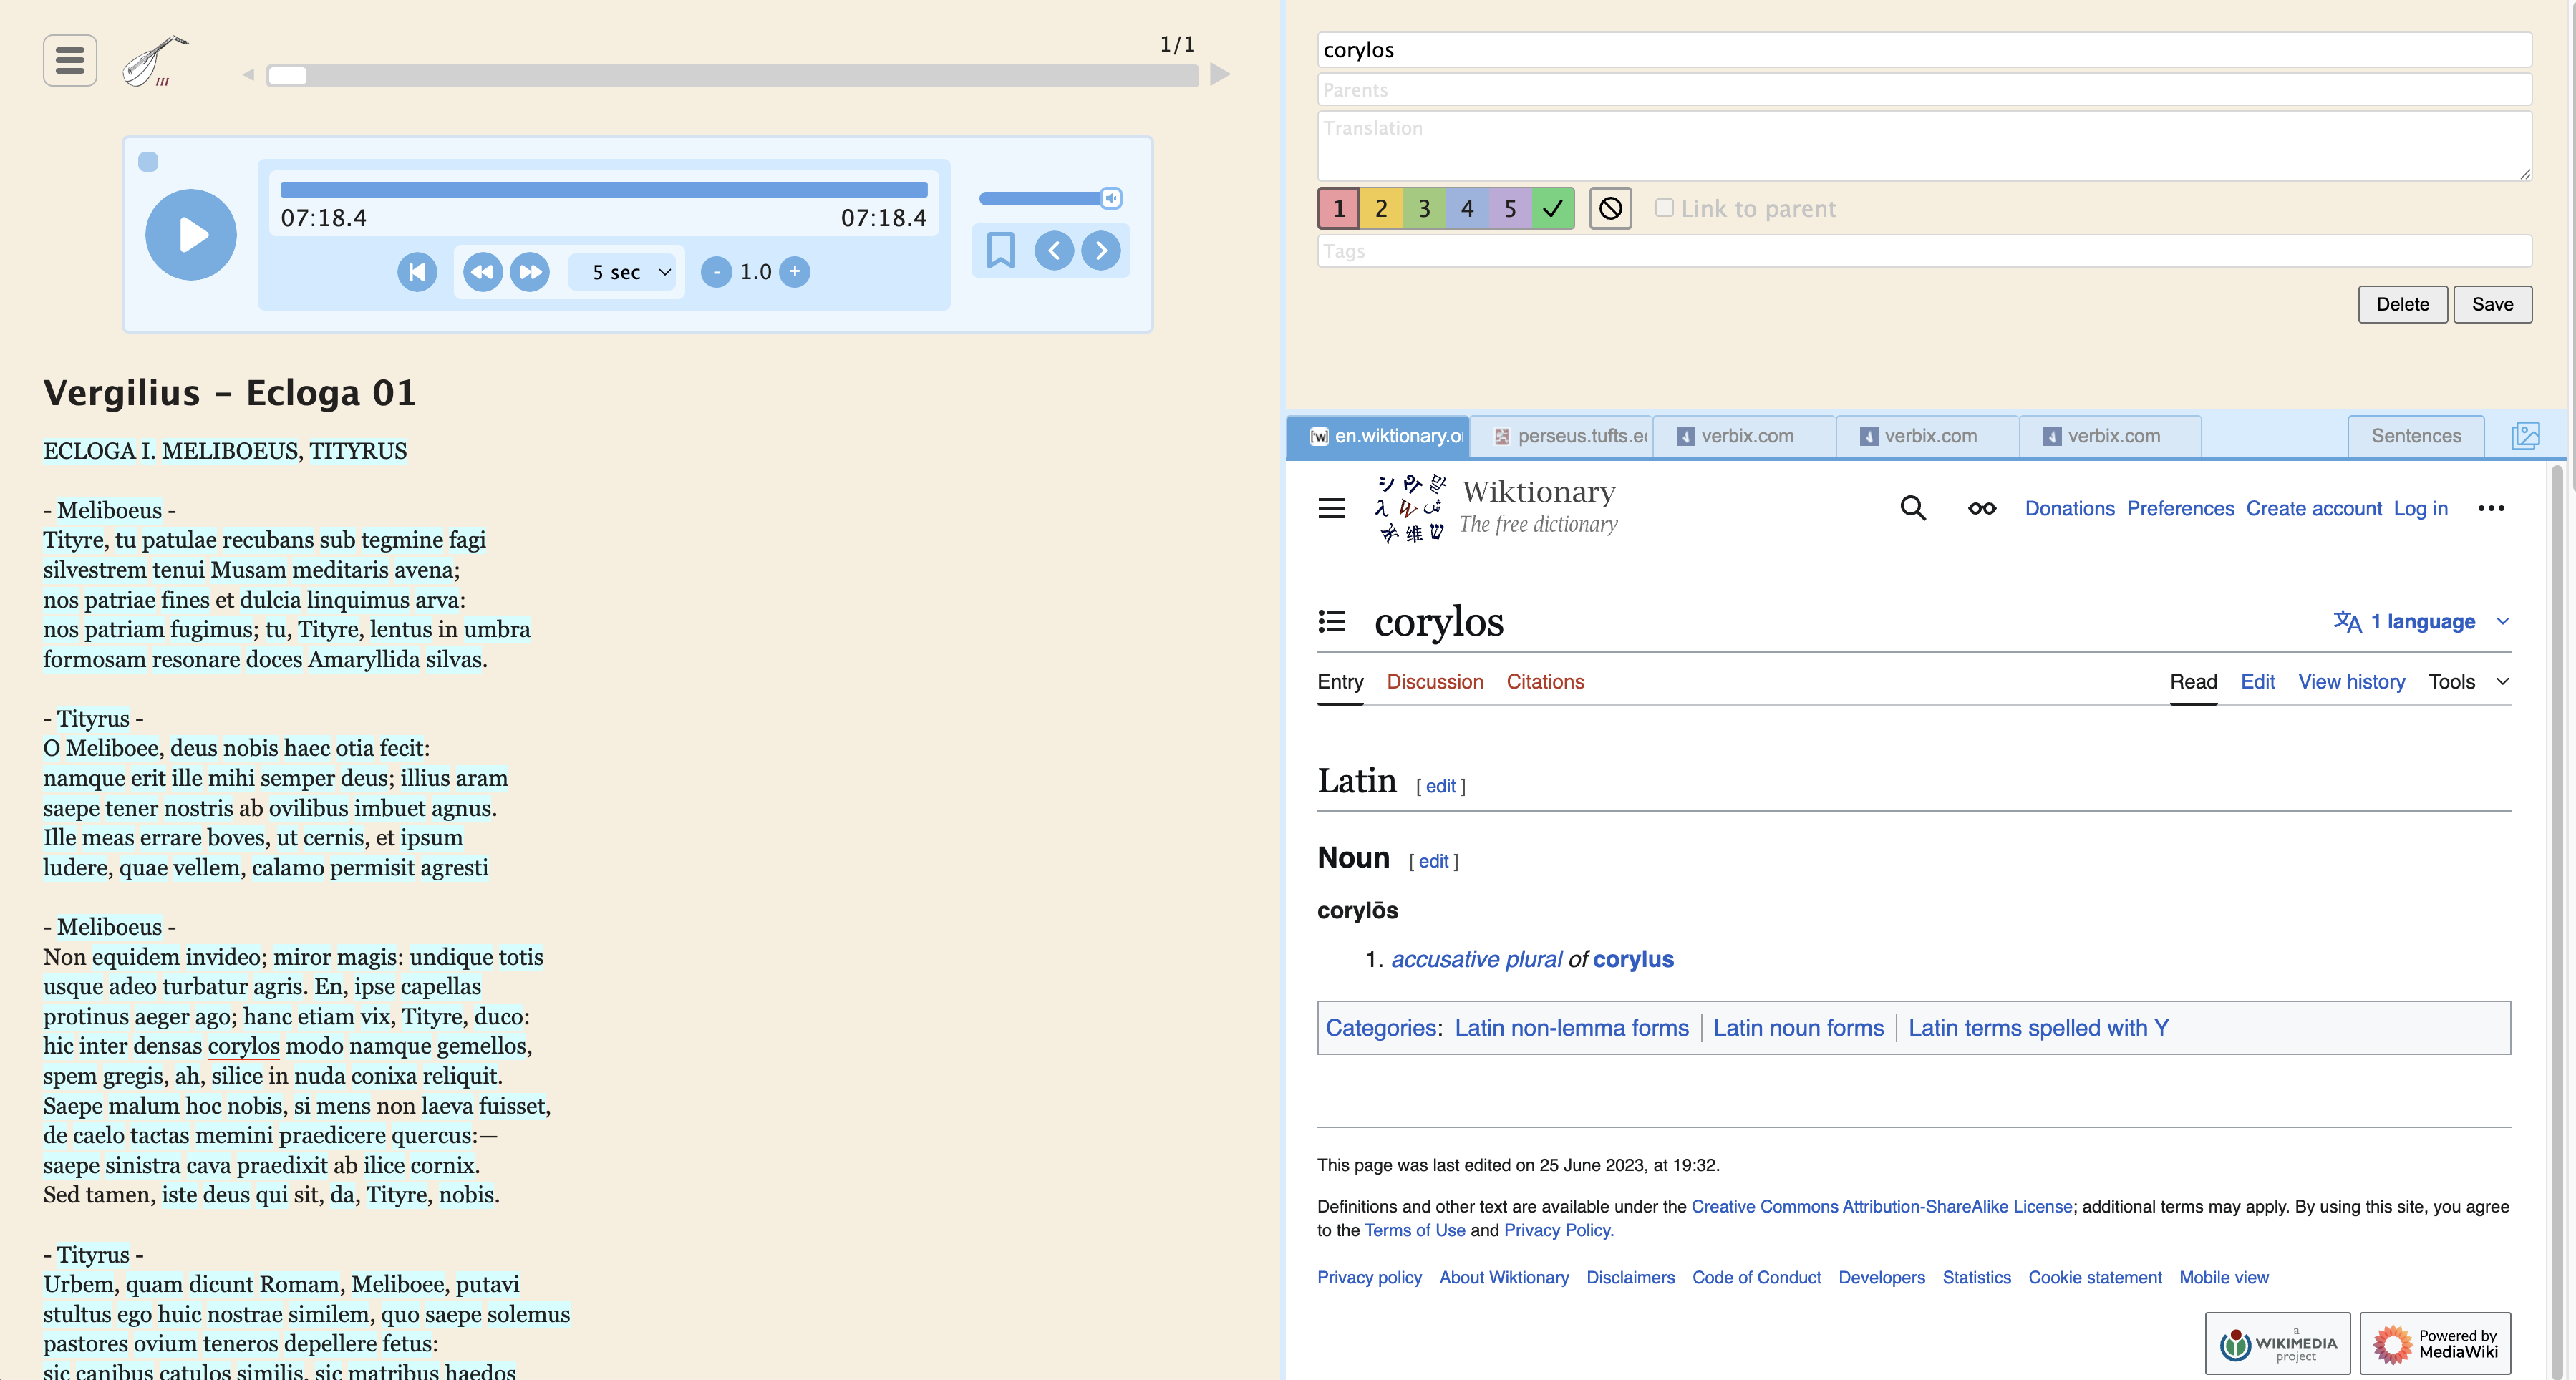Image resolution: width=2576 pixels, height=1380 pixels.
Task: Set term status to 2
Action: point(1381,209)
